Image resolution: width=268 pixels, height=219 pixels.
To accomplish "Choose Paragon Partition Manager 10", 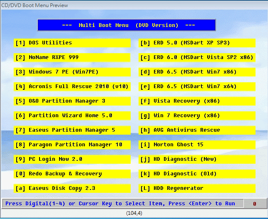I will [x=72, y=145].
